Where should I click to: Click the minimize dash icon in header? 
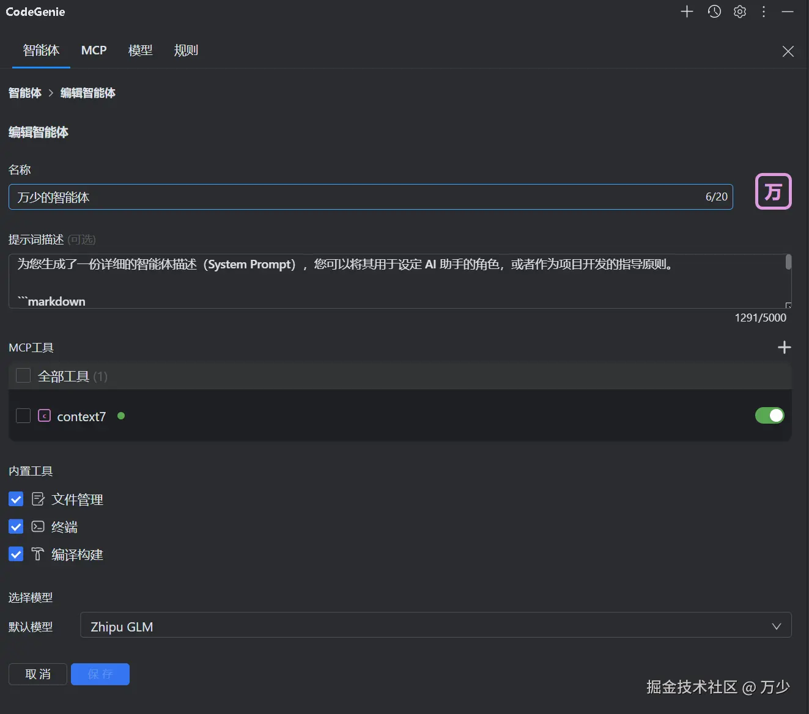click(788, 12)
